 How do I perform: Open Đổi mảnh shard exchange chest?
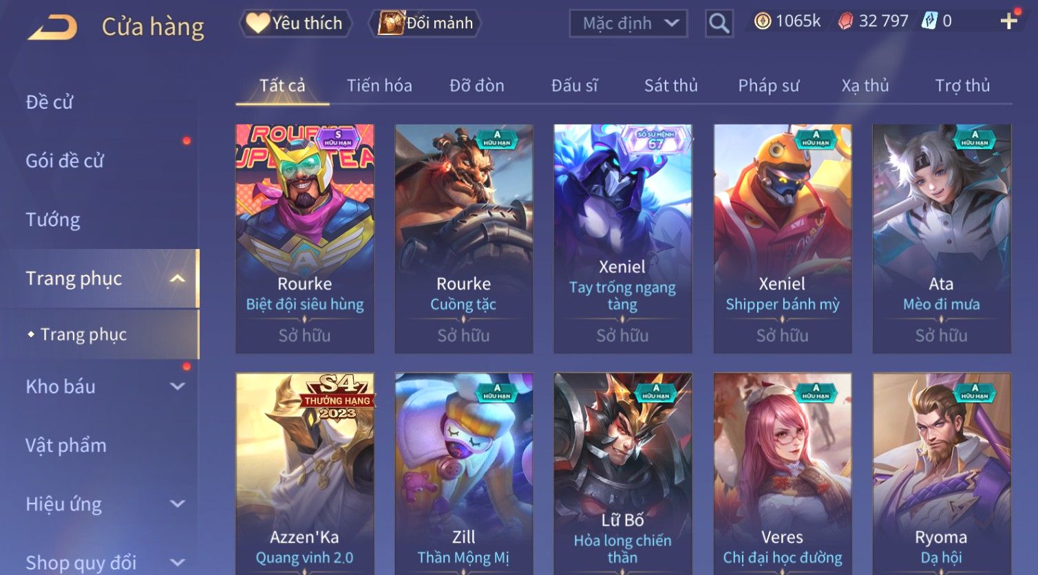(425, 23)
